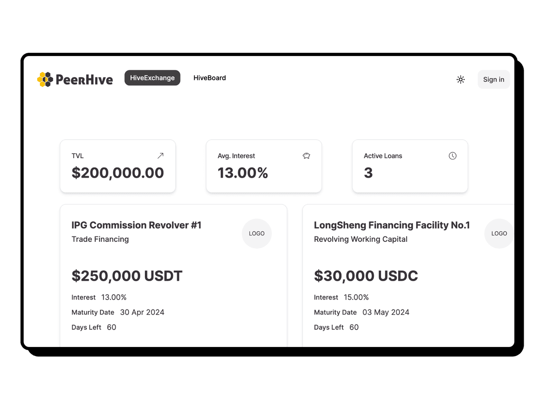Click the Sign in button
This screenshot has width=538, height=403.
tap(493, 79)
